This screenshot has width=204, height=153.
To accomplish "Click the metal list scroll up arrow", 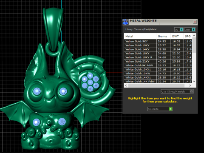I will pos(194,35).
